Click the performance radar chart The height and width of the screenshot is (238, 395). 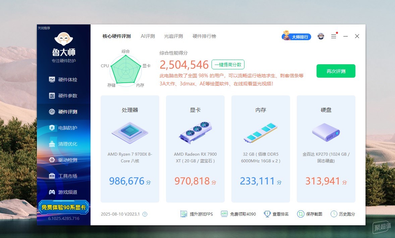(125, 71)
